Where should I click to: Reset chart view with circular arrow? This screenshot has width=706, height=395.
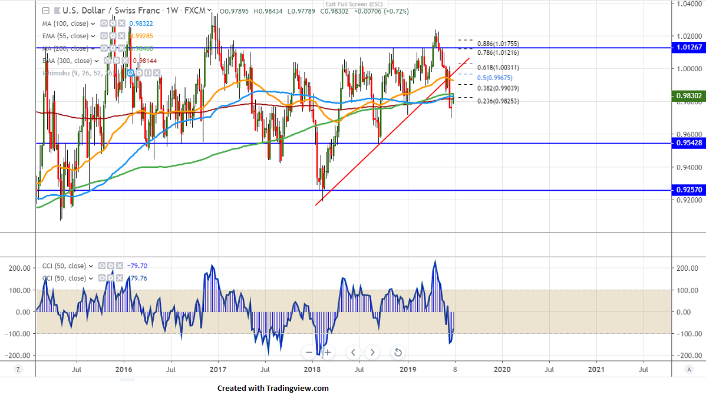tap(398, 353)
